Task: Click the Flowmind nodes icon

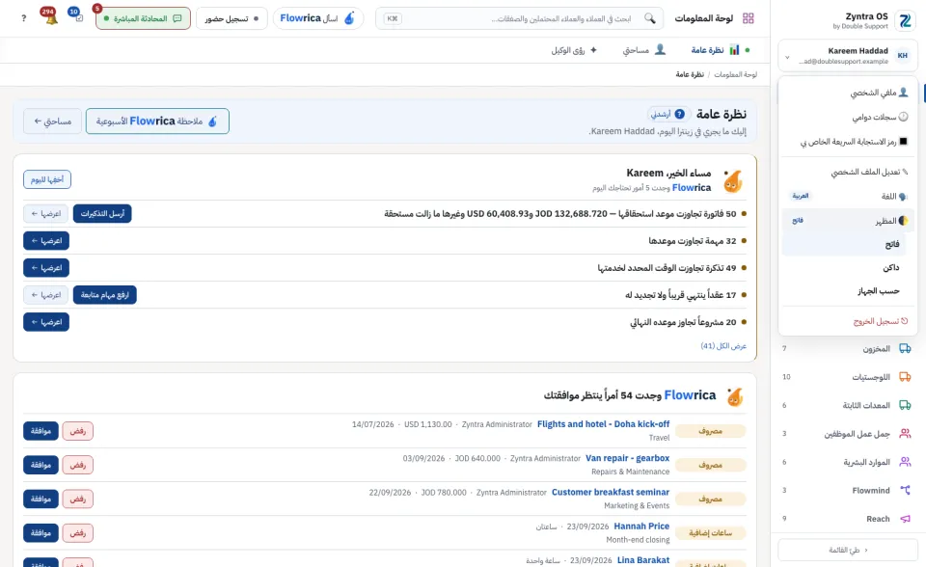Action: pyautogui.click(x=905, y=490)
